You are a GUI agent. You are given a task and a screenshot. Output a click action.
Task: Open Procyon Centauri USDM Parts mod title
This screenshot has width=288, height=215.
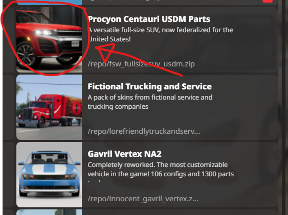pyautogui.click(x=149, y=19)
